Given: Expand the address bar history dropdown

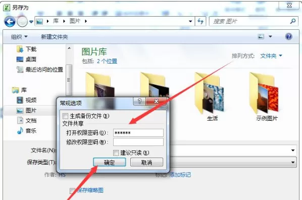Looking at the screenshot, I should 190,21.
